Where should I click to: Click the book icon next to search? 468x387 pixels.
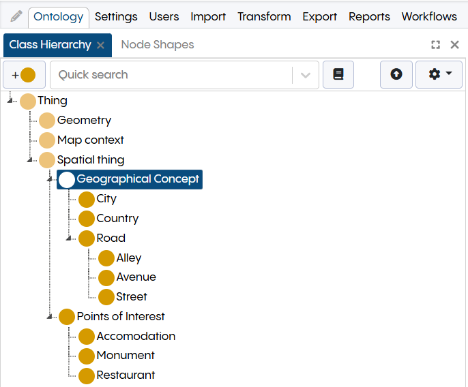tap(338, 75)
